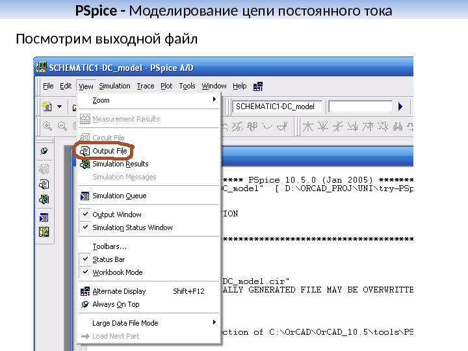This screenshot has height=351, width=468.
Task: Click the Cursor Search binoculars icon
Action: [397, 127]
